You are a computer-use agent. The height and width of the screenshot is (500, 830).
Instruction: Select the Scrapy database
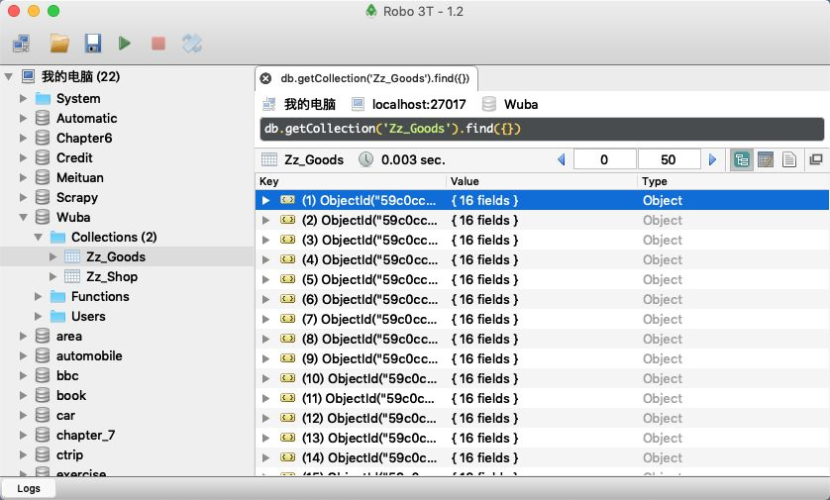click(76, 197)
